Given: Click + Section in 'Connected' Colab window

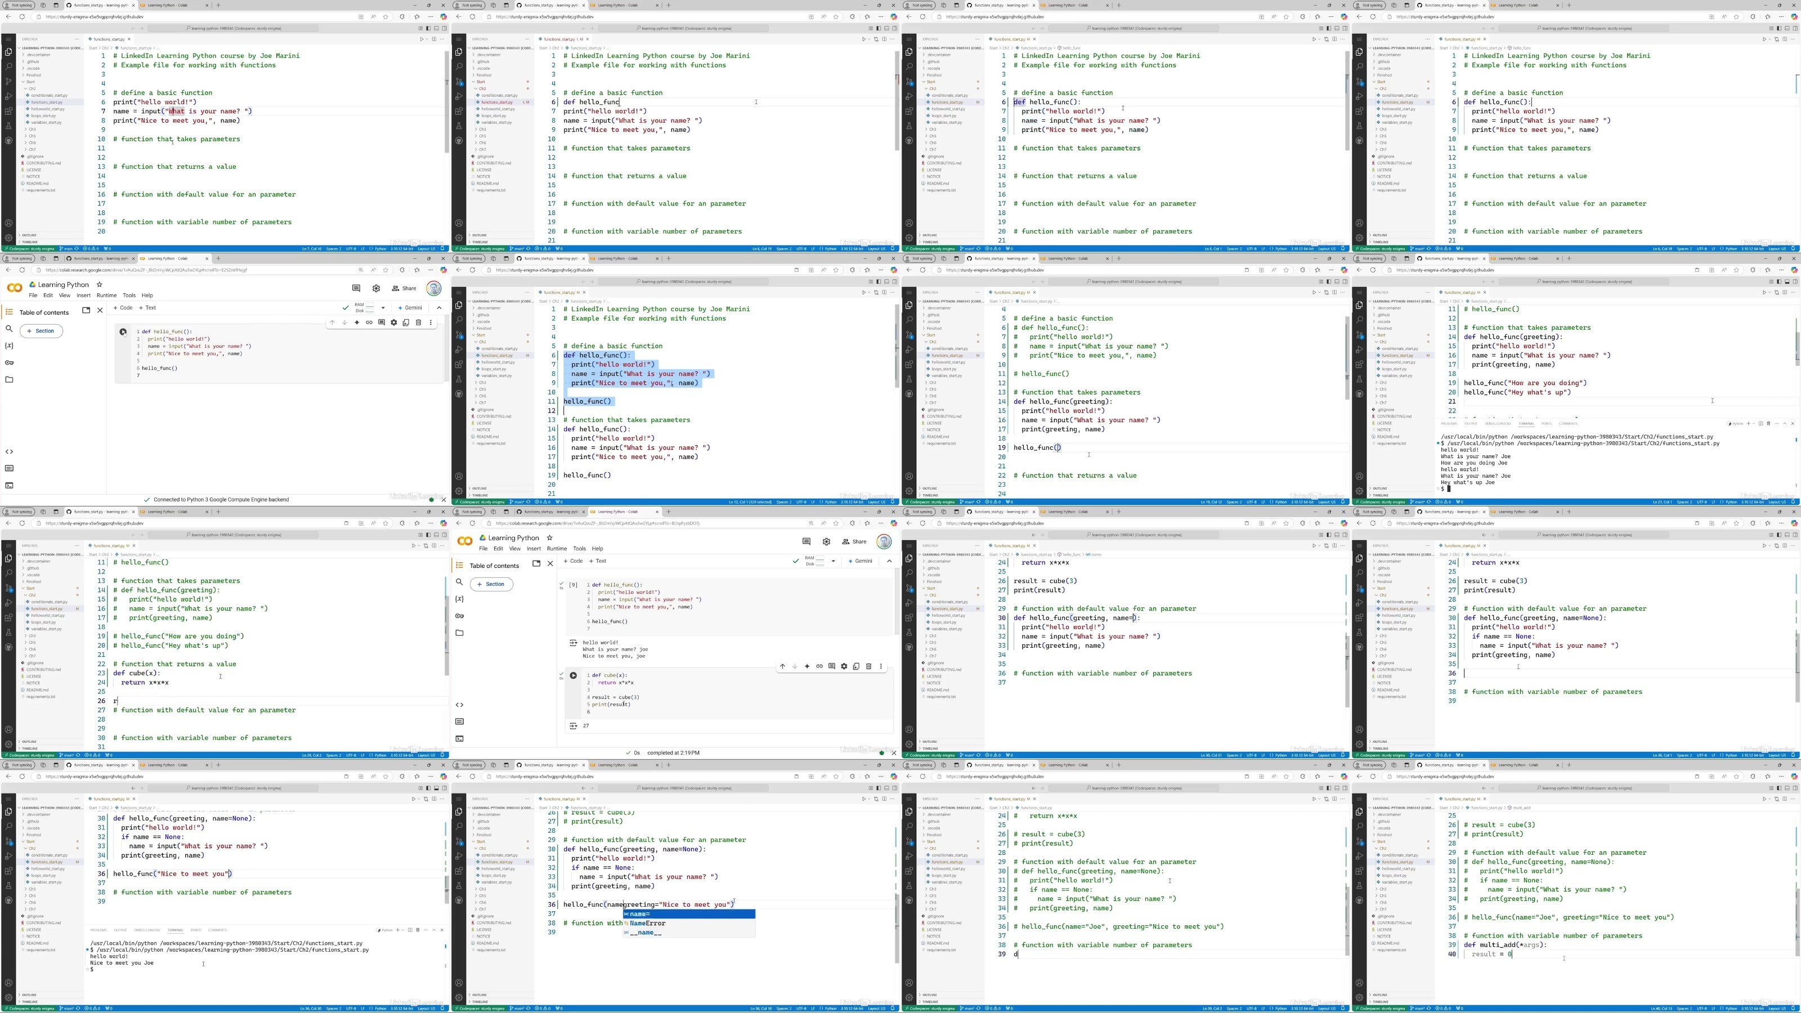Looking at the screenshot, I should tap(41, 331).
